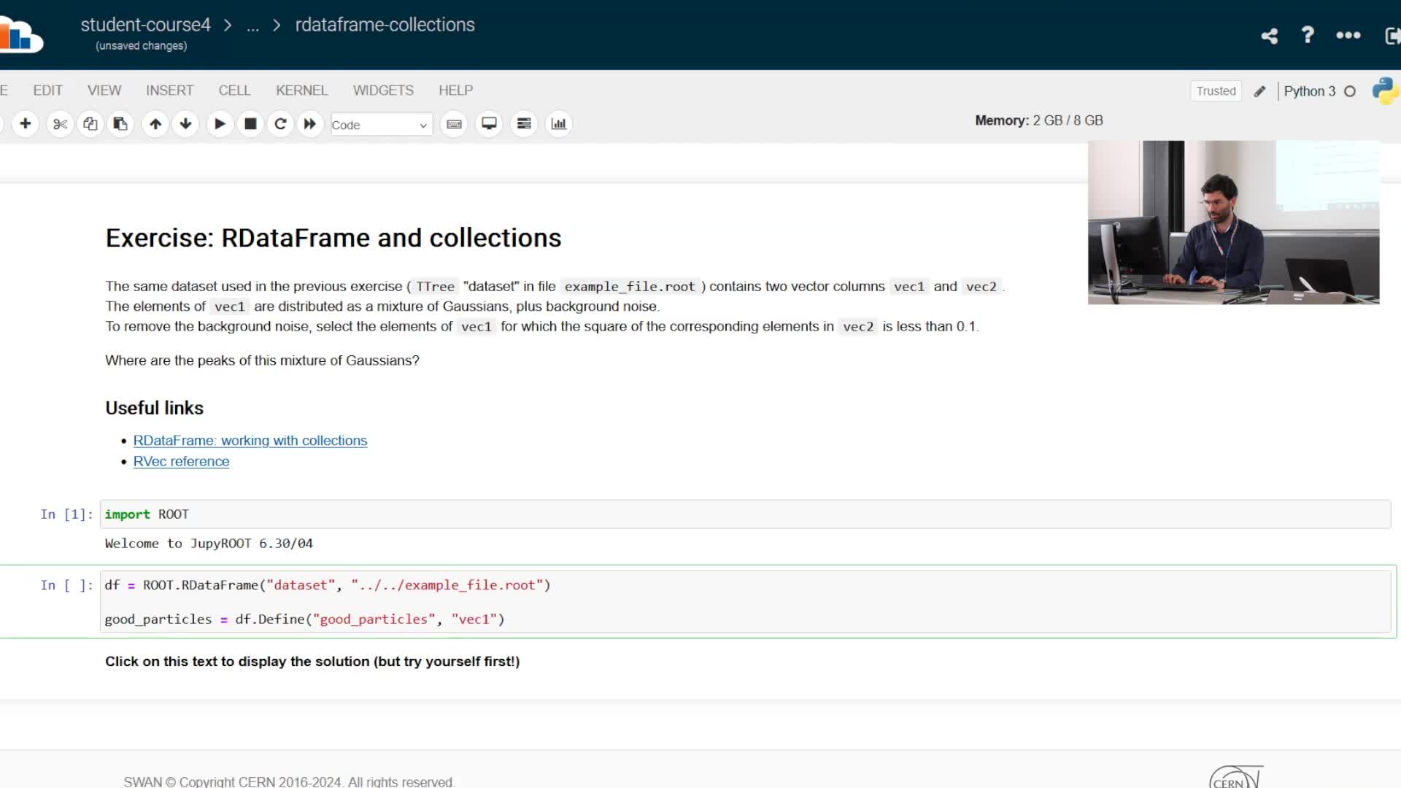Click the bar chart toolbar icon

(x=559, y=124)
